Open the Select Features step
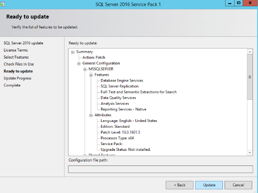This screenshot has width=258, height=193. [16, 57]
